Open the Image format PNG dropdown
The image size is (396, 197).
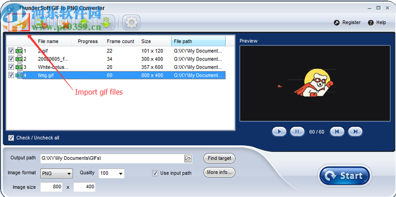(56, 173)
